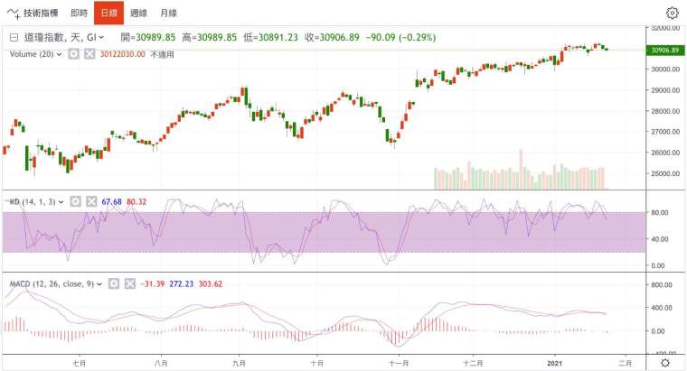687x371 pixels.
Task: Open Volume indicator settings icon
Action: click(x=74, y=54)
